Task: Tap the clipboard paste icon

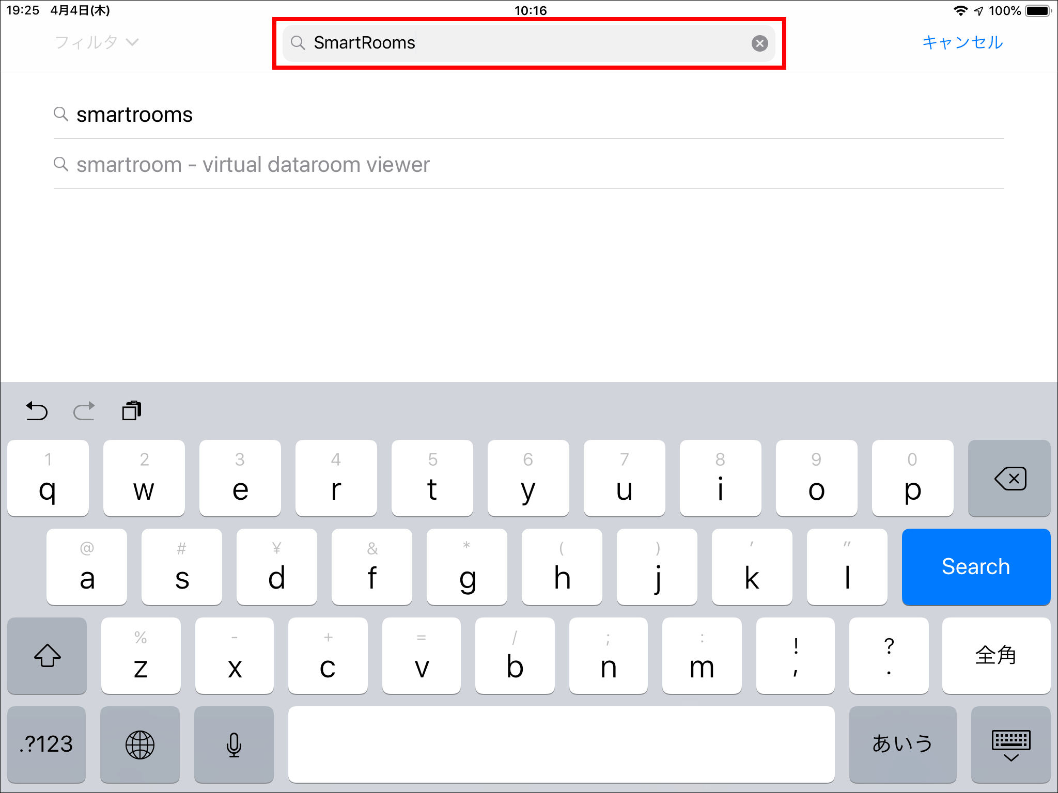Action: (132, 411)
